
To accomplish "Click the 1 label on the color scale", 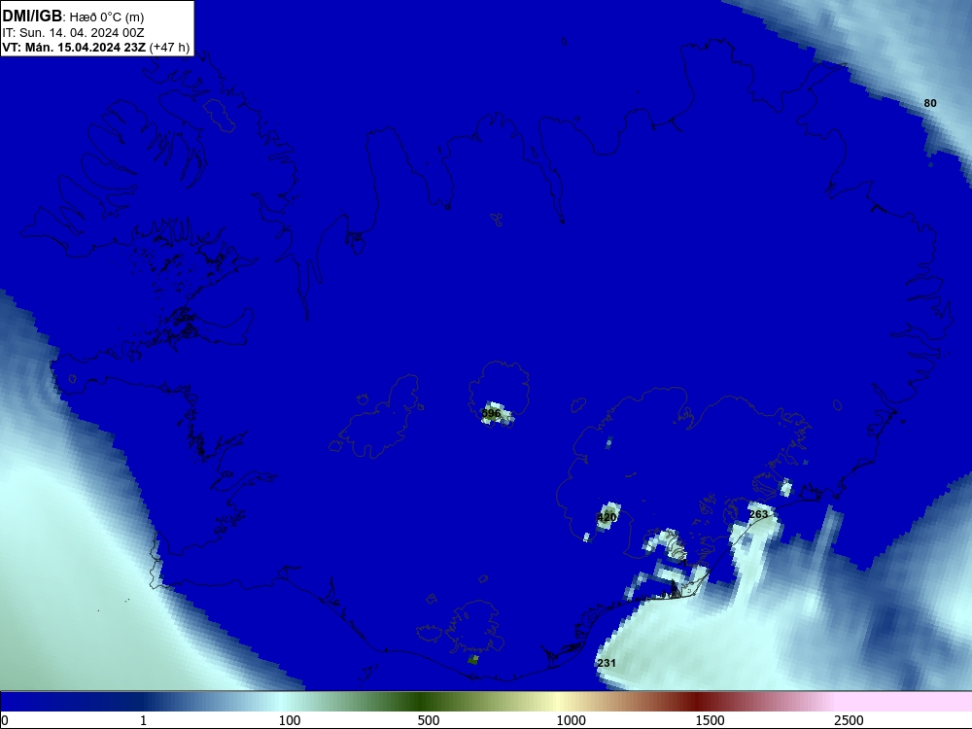I will [x=143, y=720].
